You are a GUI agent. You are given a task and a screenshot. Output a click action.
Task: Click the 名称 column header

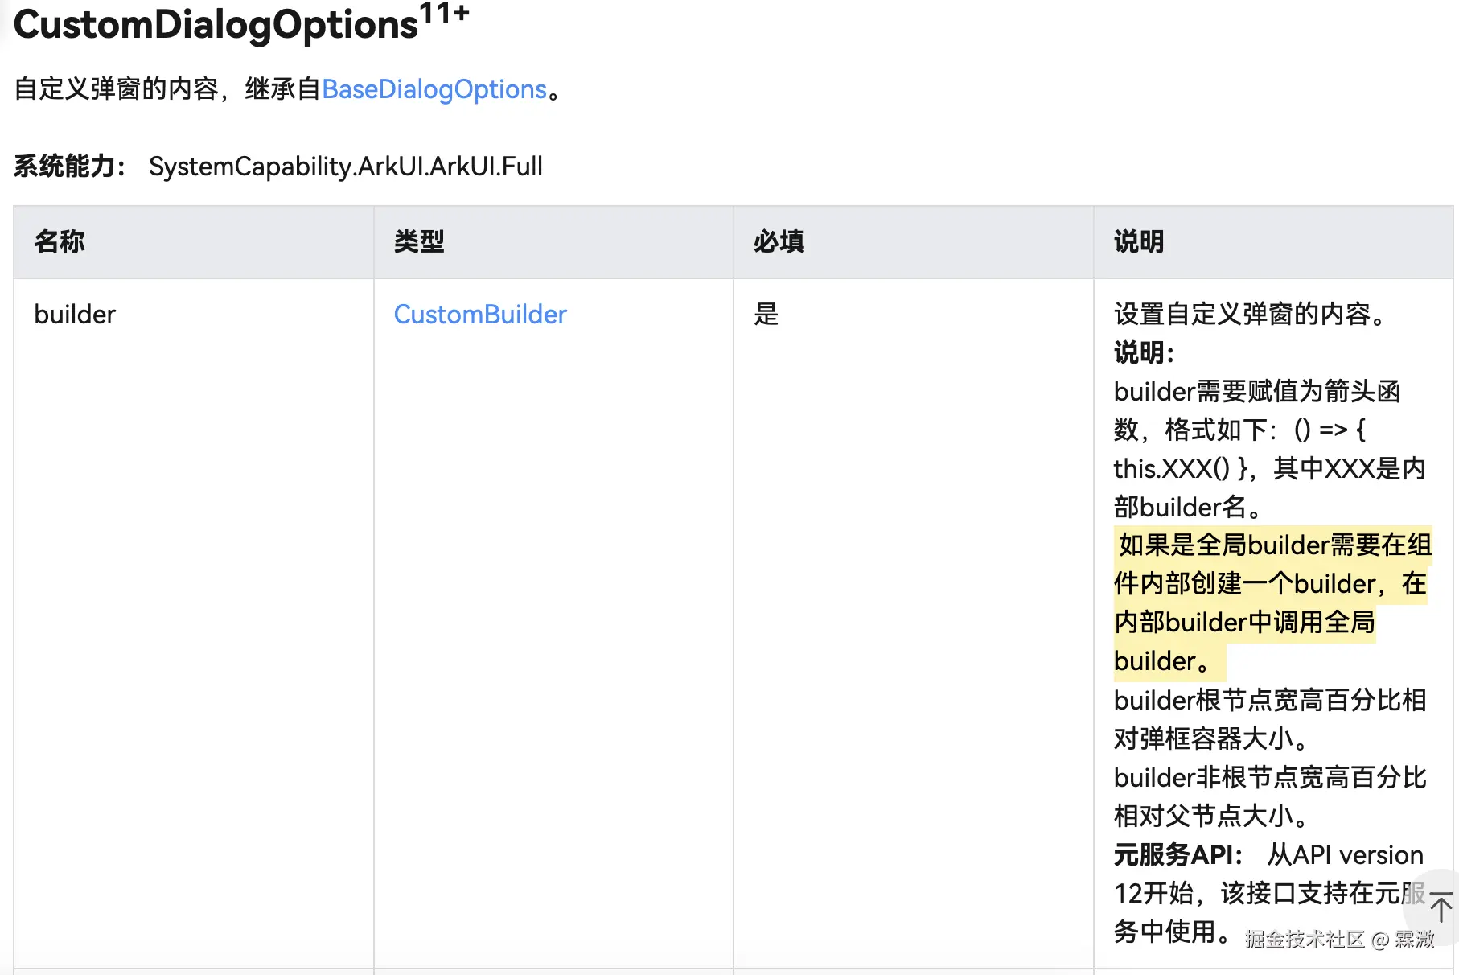(x=60, y=241)
